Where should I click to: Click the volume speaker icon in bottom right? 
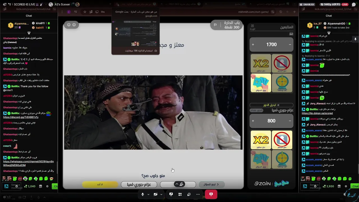click(x=345, y=194)
